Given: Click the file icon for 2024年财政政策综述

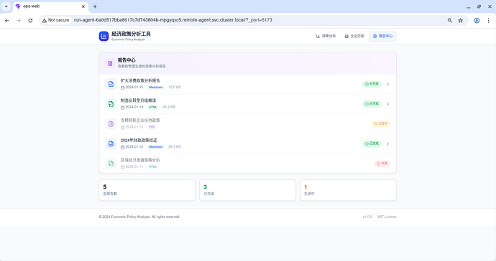Looking at the screenshot, I should 111,143.
